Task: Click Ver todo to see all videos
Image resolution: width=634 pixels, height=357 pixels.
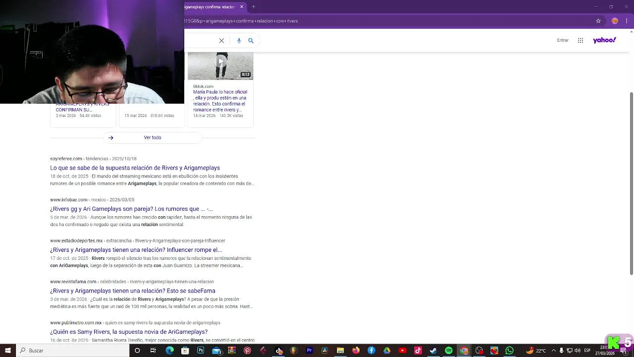Action: click(x=153, y=137)
